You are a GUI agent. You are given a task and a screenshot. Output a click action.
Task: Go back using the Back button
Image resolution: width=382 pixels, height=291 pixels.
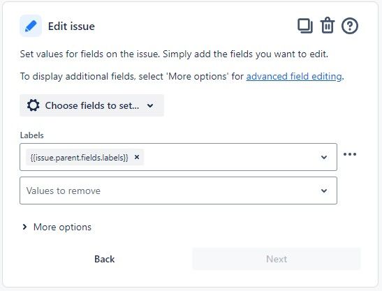[104, 259]
